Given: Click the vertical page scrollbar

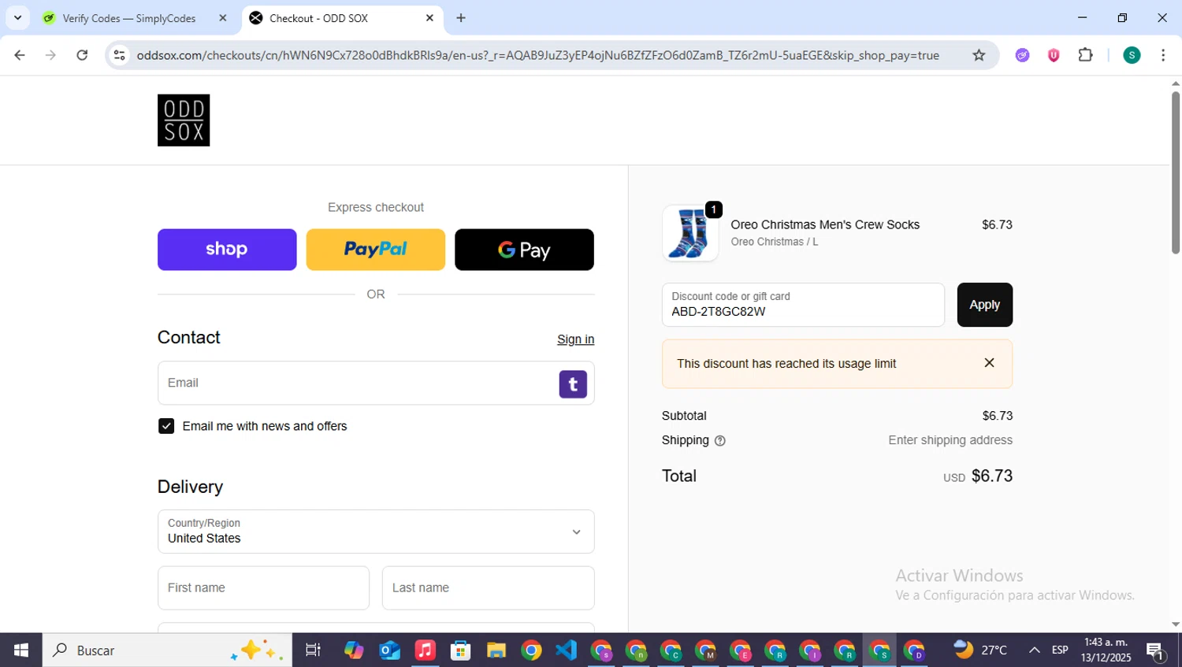Looking at the screenshot, I should coord(1175,173).
